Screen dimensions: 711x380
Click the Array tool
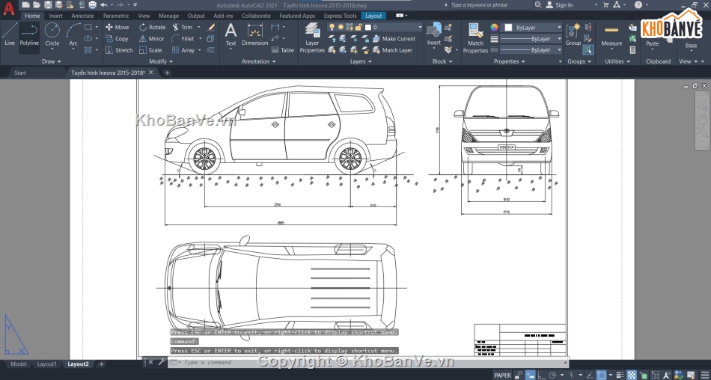183,50
